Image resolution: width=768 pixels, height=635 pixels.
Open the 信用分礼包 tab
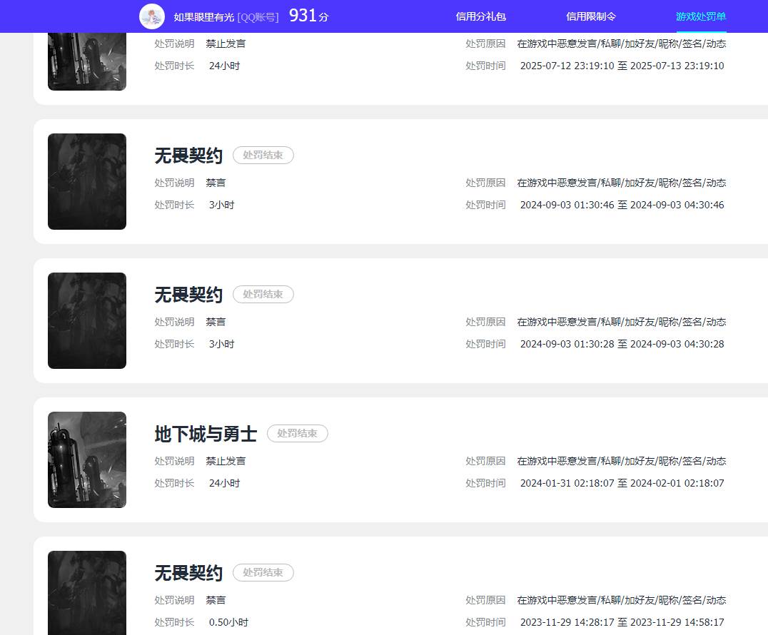480,16
